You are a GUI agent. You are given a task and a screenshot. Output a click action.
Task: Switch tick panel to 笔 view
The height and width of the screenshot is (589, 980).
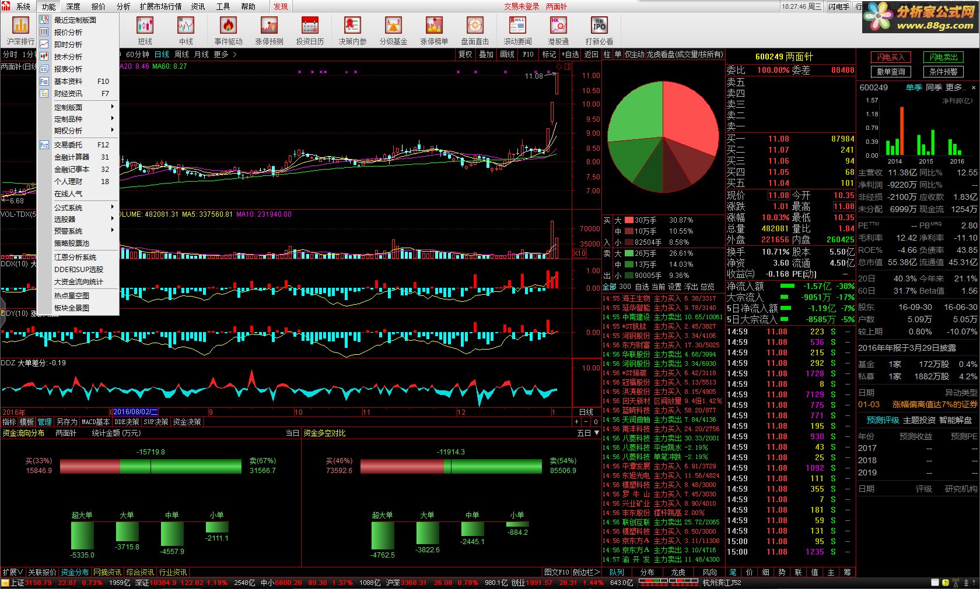pyautogui.click(x=733, y=572)
